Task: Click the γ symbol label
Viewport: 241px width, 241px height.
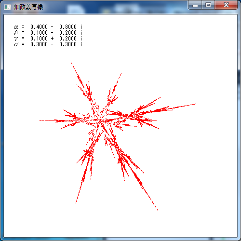Action: [16, 39]
